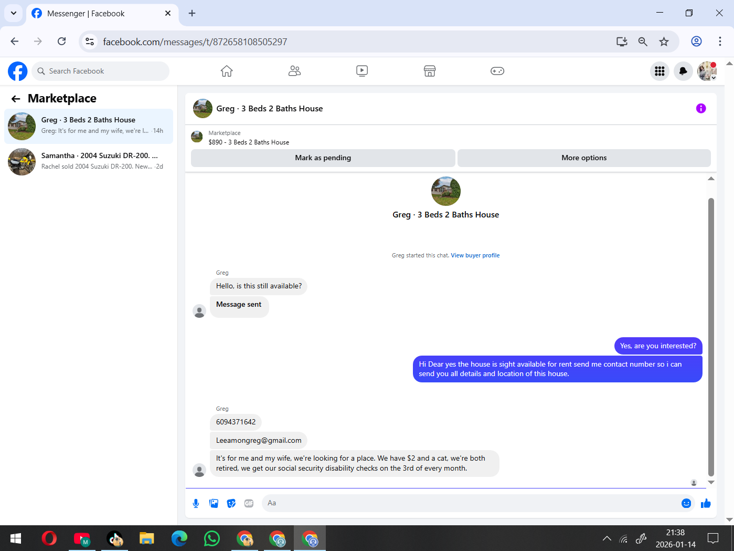Open Windows Start menu
Screen dimensions: 734x551
point(16,538)
